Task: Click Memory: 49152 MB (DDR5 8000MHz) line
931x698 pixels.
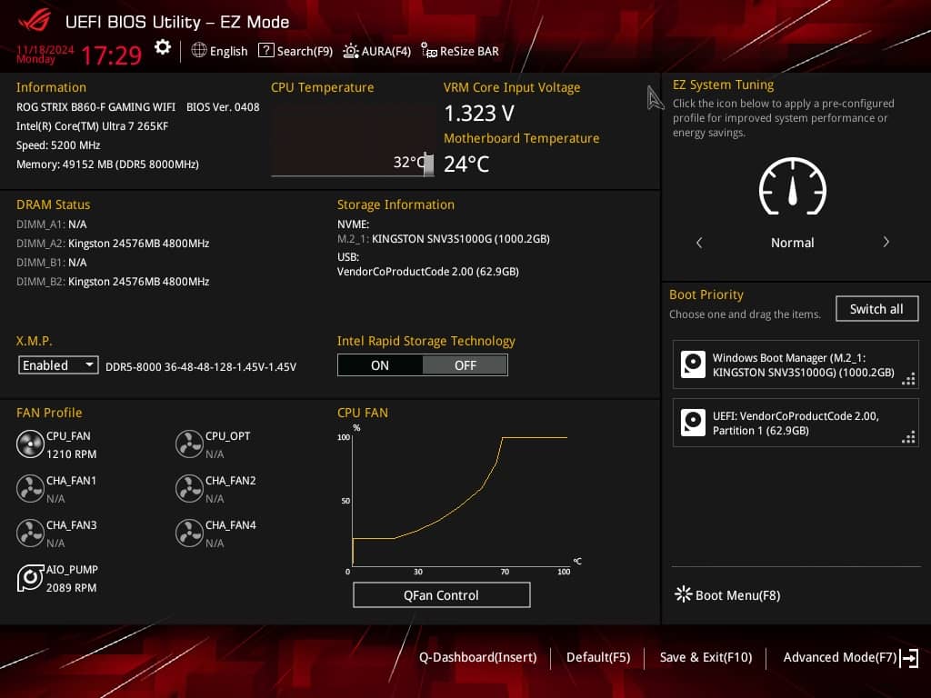Action: [x=107, y=164]
